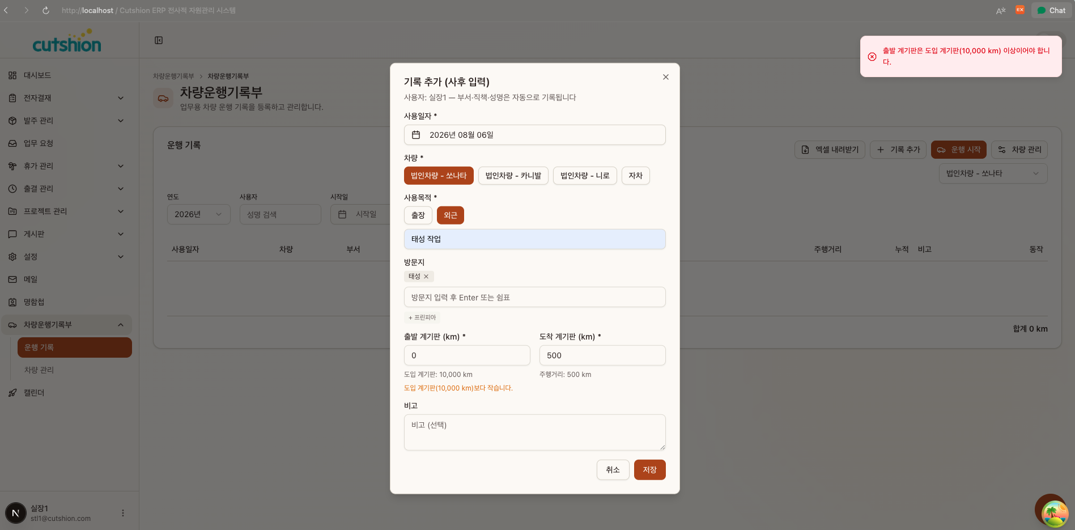This screenshot has width=1075, height=530.
Task: Close the 기록 추가 dialog with X
Action: coord(666,77)
